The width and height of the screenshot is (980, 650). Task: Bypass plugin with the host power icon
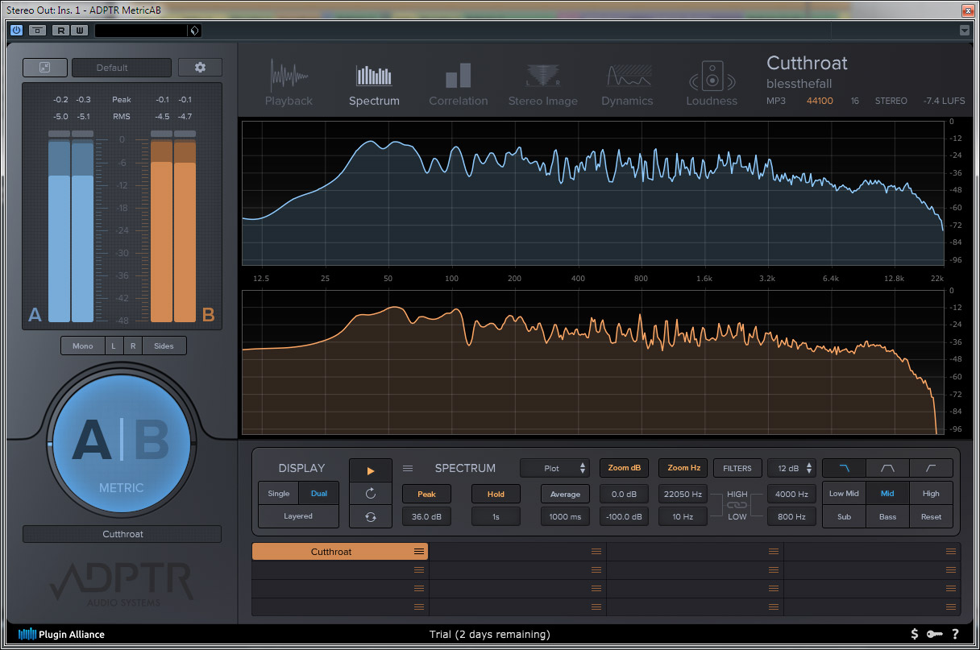16,31
